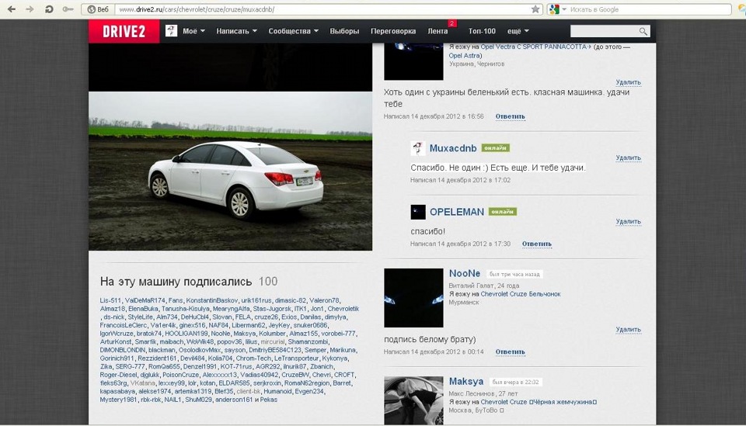Open subscriber DIMONBLONDIN profile

[122, 350]
